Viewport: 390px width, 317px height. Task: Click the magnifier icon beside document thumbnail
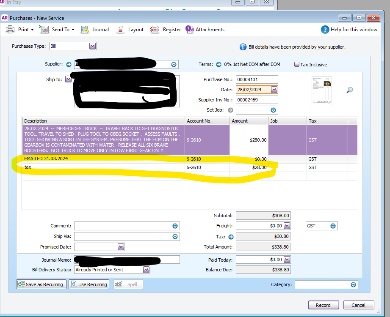pyautogui.click(x=350, y=90)
